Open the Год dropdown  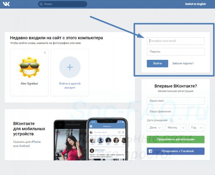(196, 128)
